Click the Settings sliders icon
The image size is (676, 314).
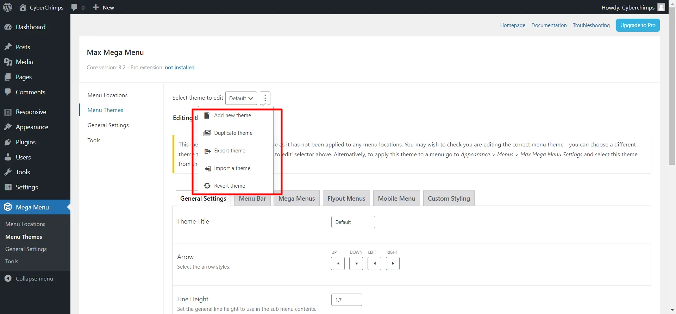(8, 187)
